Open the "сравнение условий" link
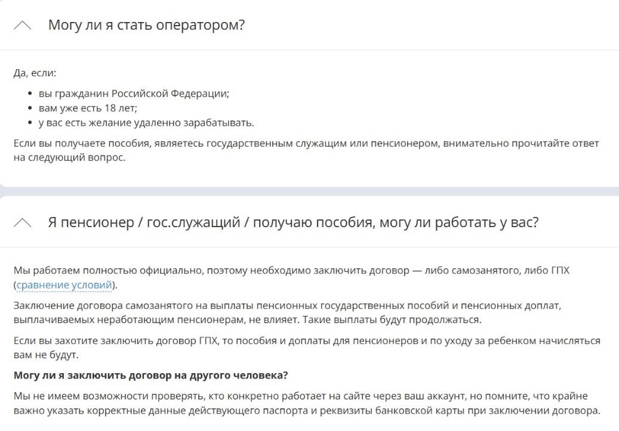This screenshot has width=619, height=431. (64, 285)
